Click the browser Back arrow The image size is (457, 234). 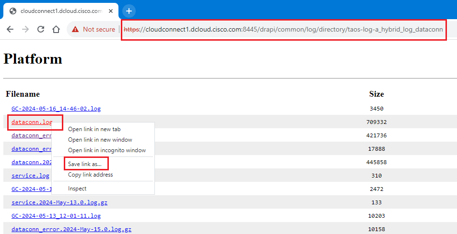pyautogui.click(x=10, y=29)
